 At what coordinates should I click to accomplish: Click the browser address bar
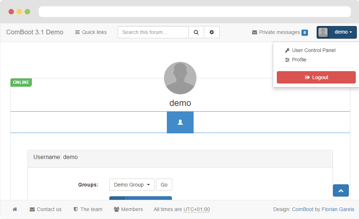pyautogui.click(x=195, y=12)
